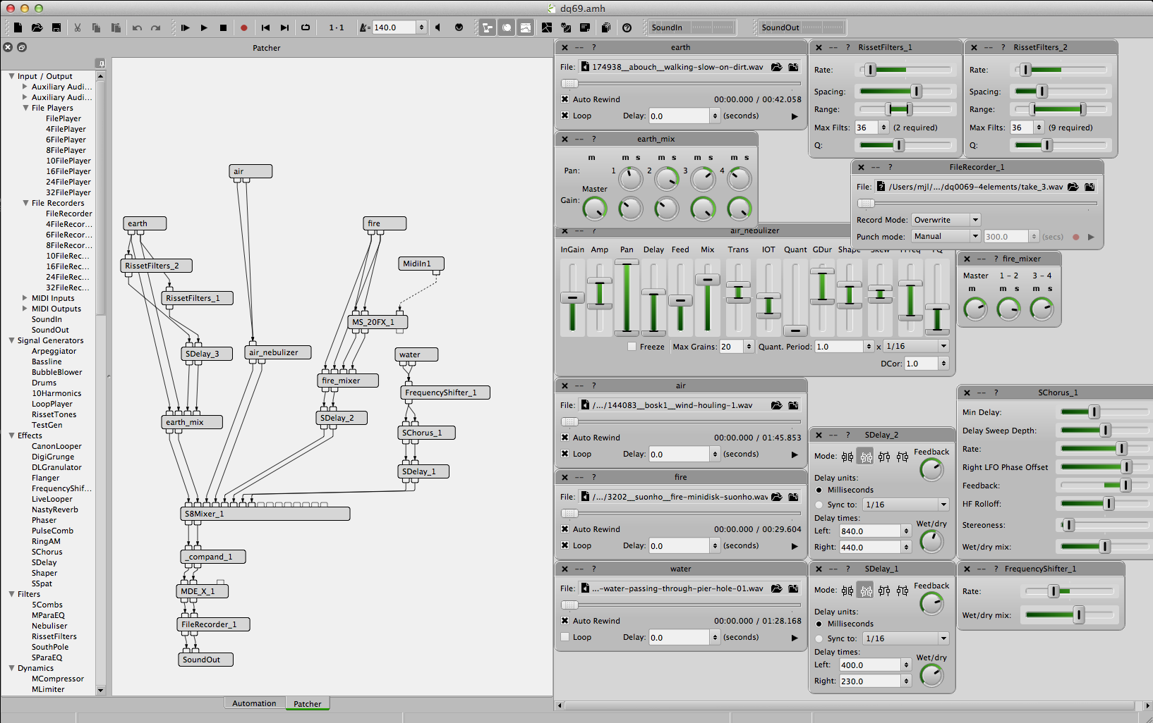
Task: Open Punch mode Manual dropdown
Action: 946,237
